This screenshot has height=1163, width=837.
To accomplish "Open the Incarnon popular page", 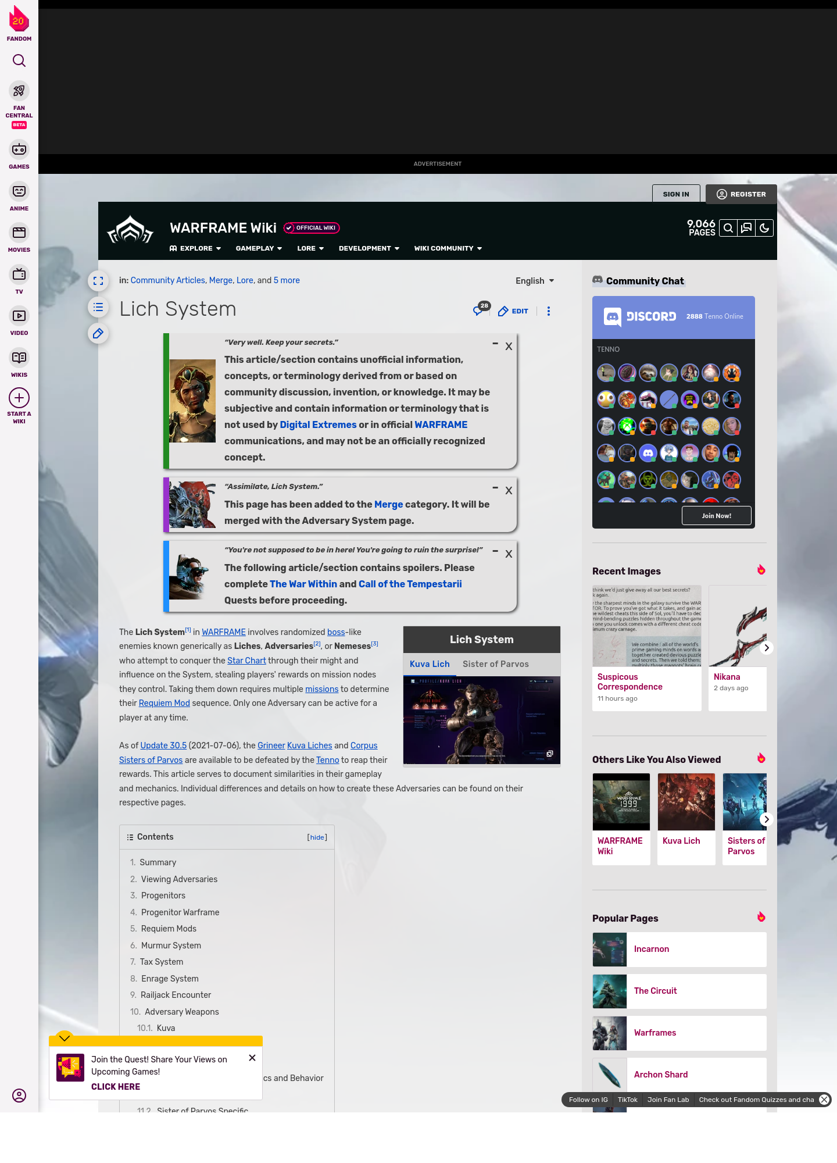I will click(x=679, y=949).
